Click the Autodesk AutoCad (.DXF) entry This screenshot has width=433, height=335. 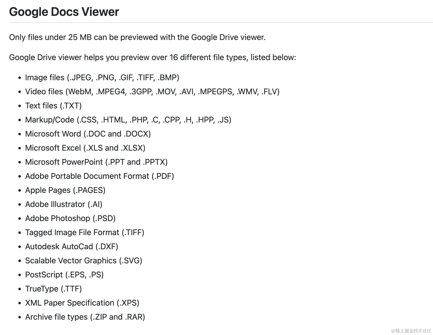(x=72, y=246)
